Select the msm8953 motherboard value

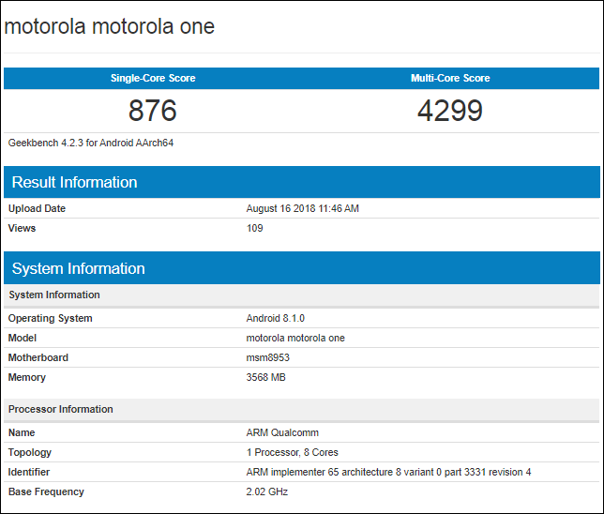pos(269,357)
